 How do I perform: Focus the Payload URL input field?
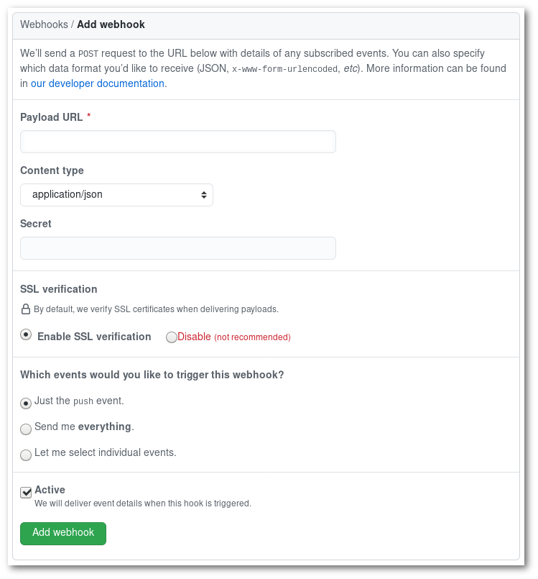coord(177,142)
